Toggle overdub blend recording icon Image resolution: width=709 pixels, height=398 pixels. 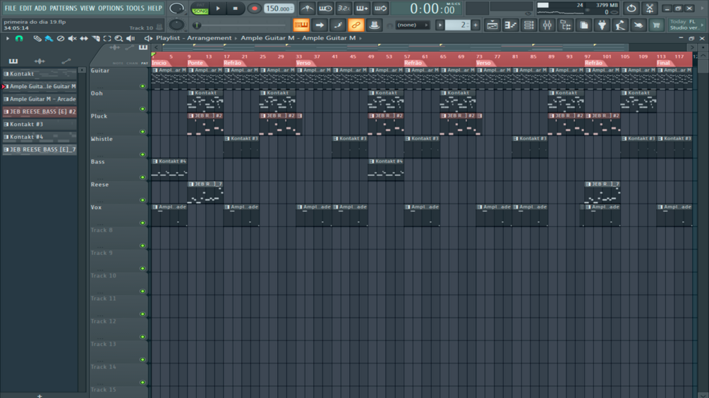362,8
